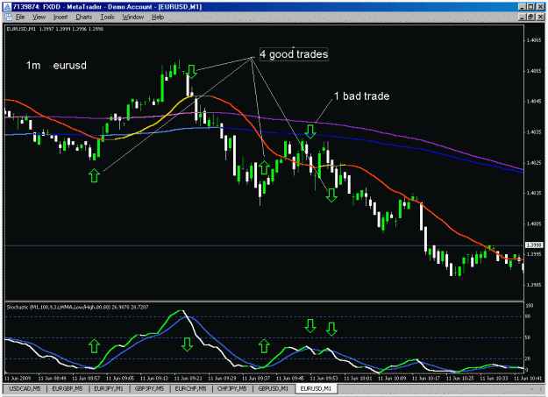Restore the inner EURUSD chart window
The image size is (548, 397).
tap(530, 17)
